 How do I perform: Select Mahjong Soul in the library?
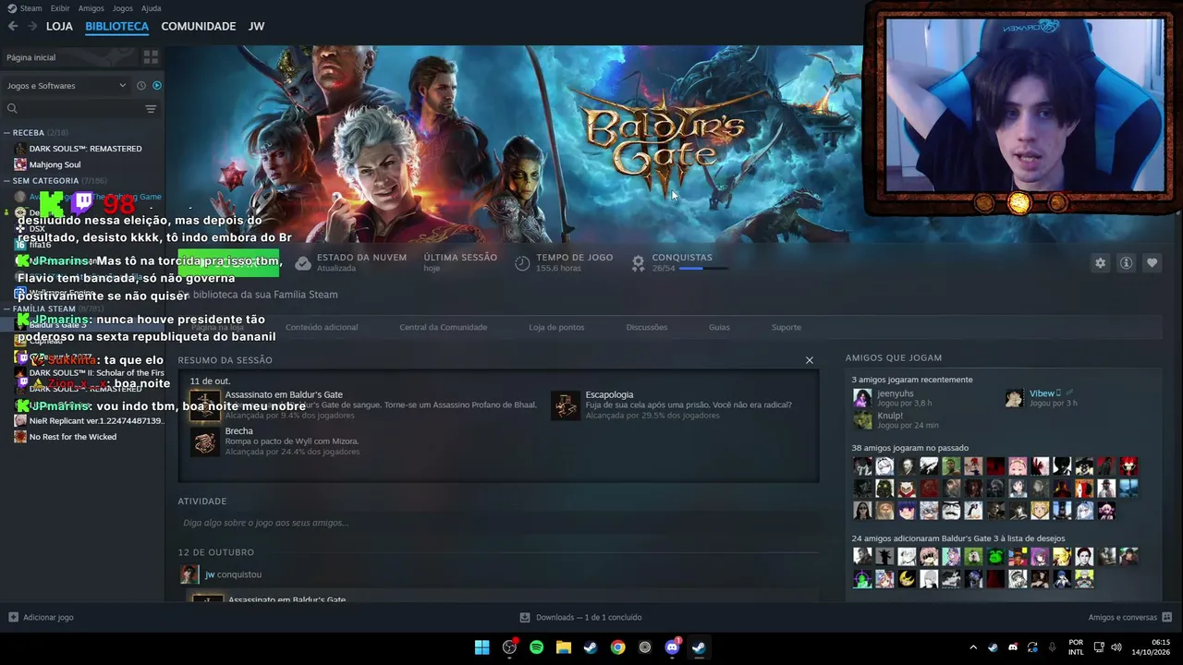pos(55,164)
